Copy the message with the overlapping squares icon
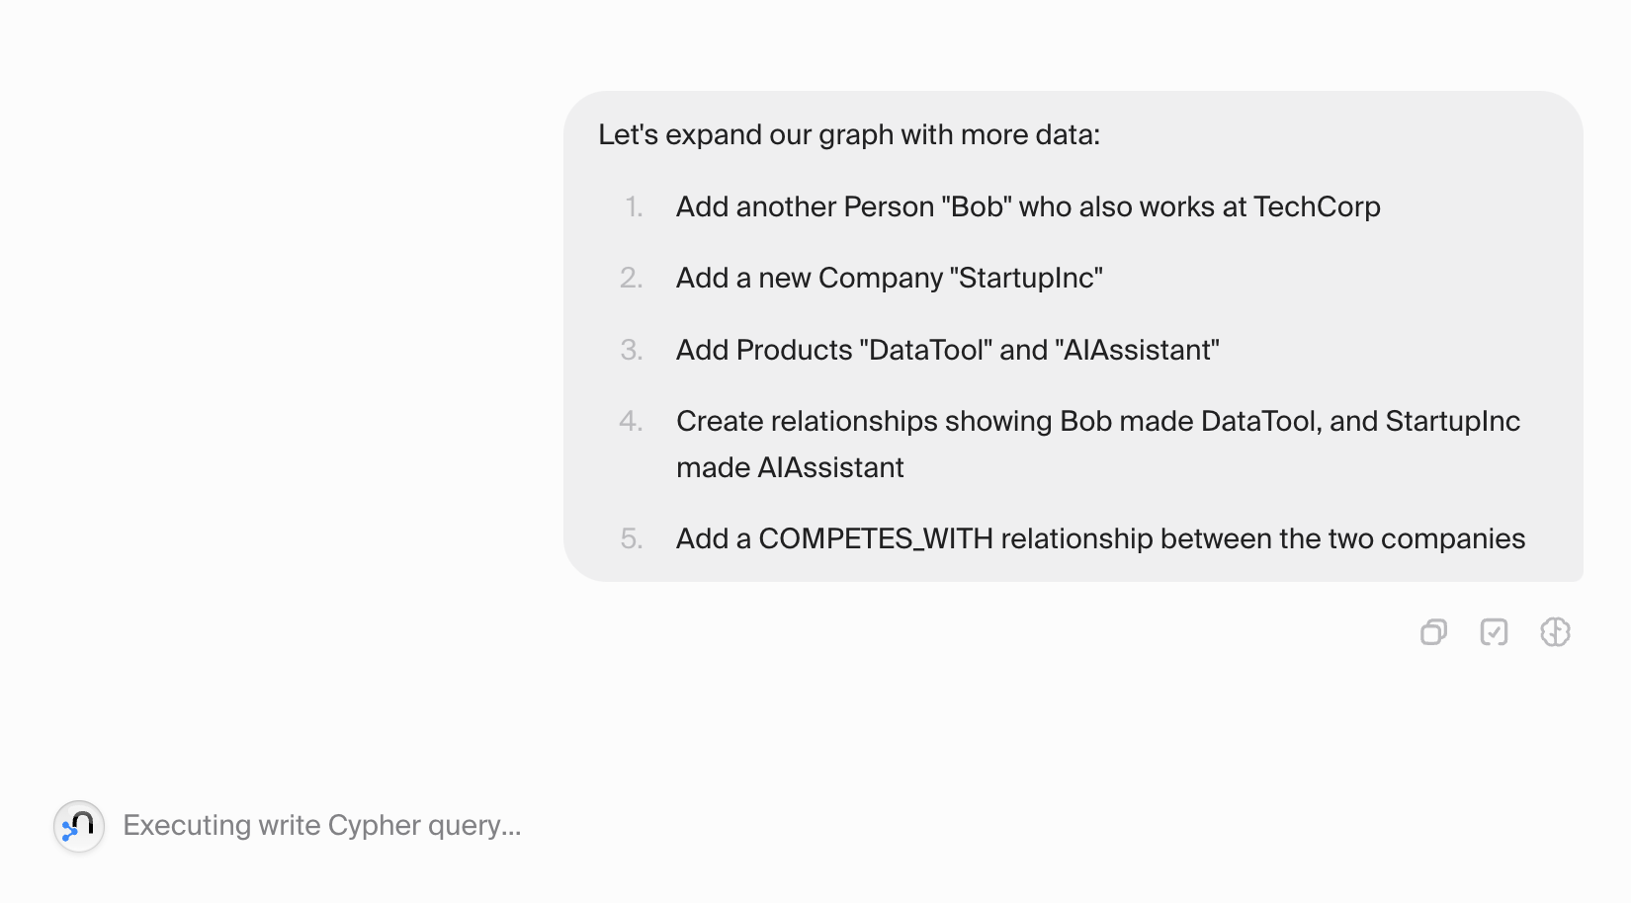1631x903 pixels. tap(1433, 632)
